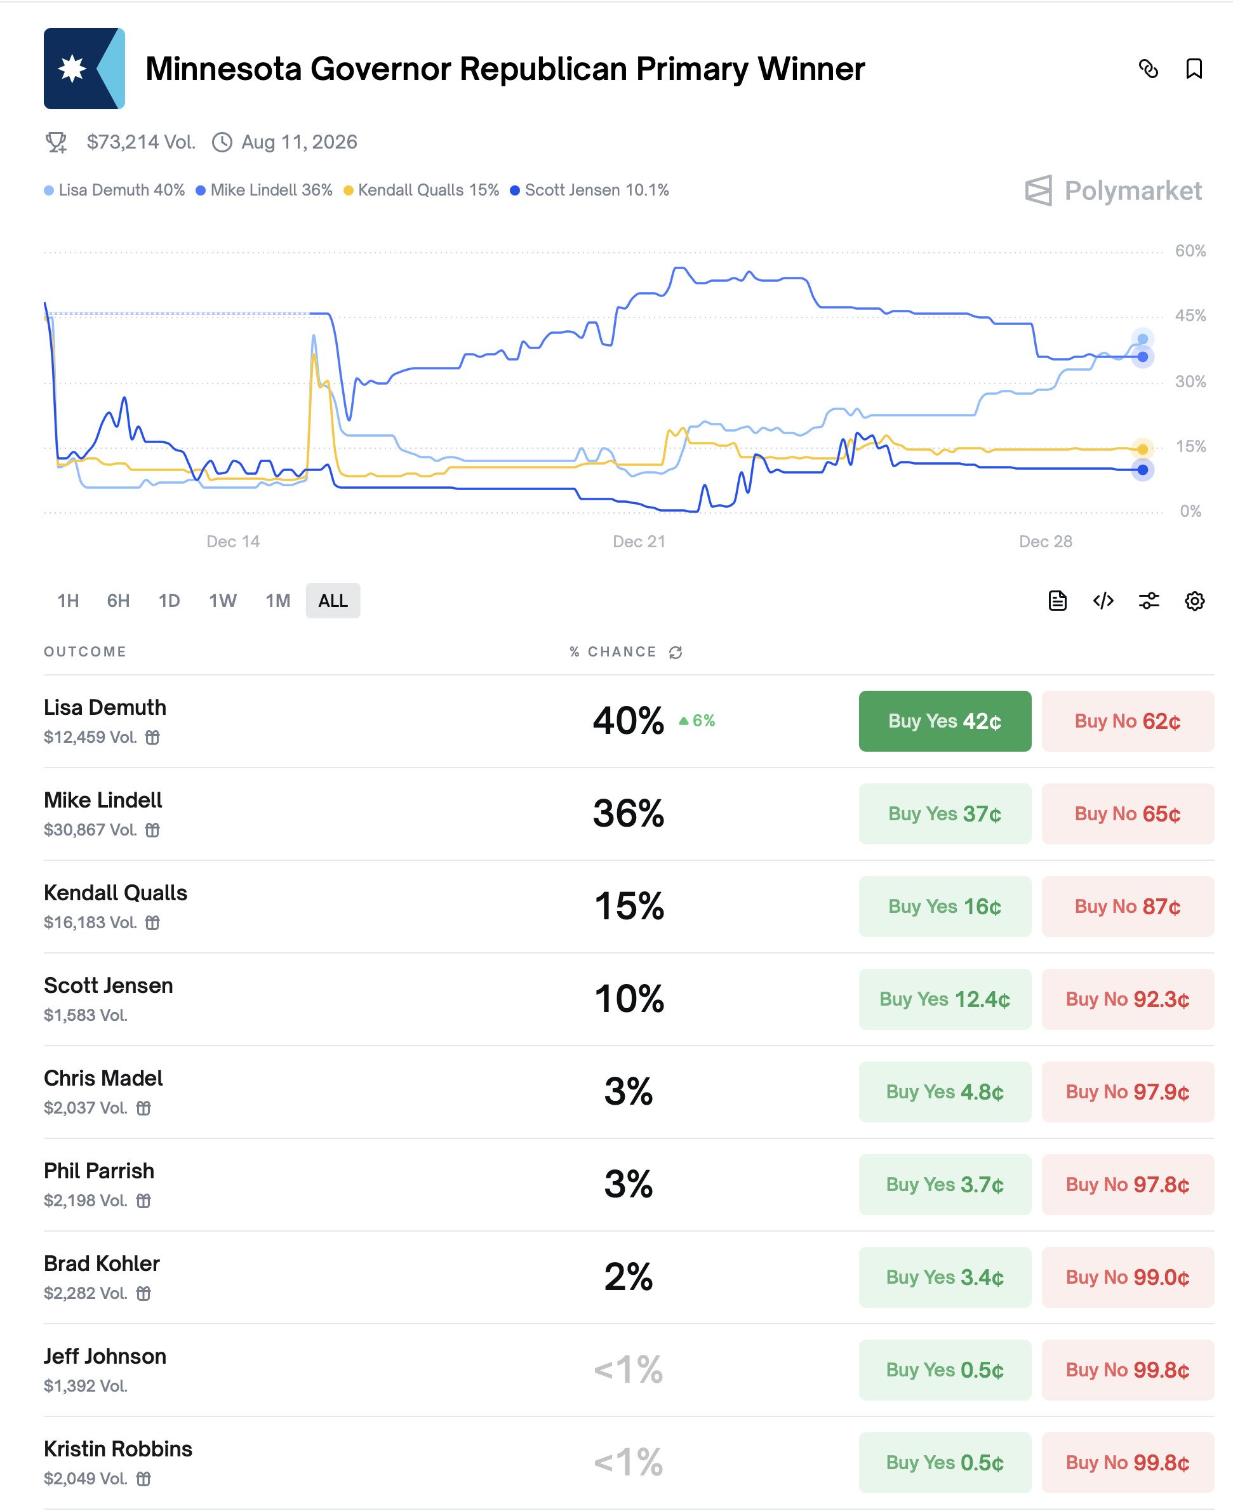Screen dimensions: 1233x1511
Task: Click the Mike Lindell legend color dot
Action: tap(201, 190)
